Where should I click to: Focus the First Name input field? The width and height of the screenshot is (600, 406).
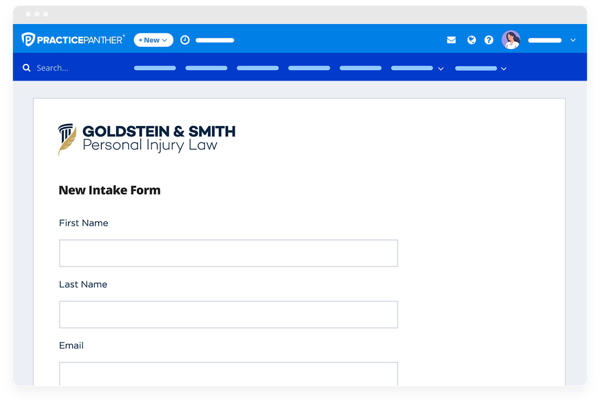228,253
